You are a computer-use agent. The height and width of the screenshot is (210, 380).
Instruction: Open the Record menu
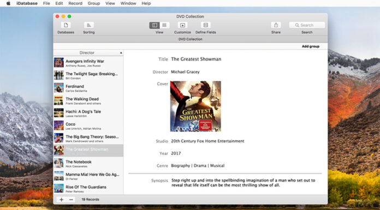coord(75,3)
